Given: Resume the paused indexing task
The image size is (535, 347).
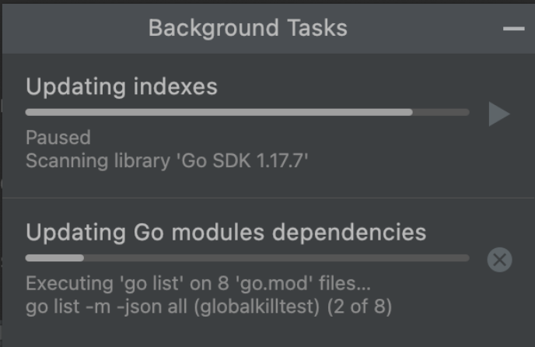Looking at the screenshot, I should coord(498,114).
